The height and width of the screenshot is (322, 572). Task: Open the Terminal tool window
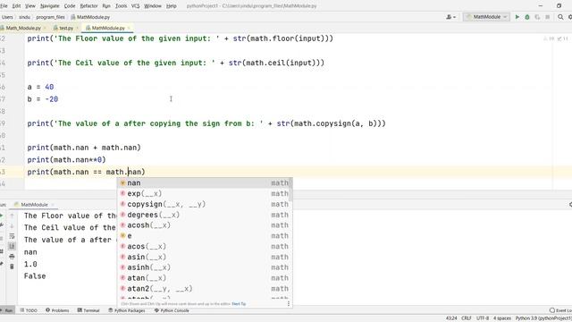pos(88,310)
